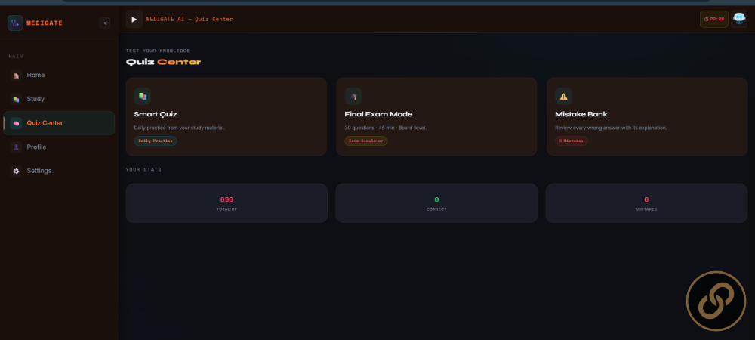Click the Smart Quiz card books icon
This screenshot has width=755, height=340.
(143, 96)
